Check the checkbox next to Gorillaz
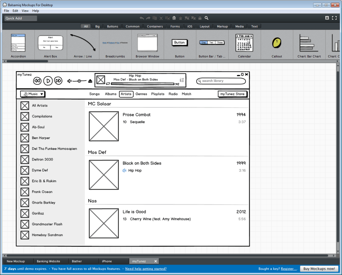 pyautogui.click(x=25, y=213)
